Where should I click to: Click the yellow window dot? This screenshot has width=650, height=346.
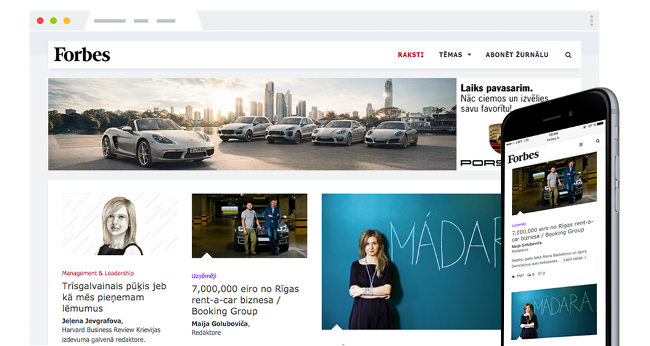(67, 21)
